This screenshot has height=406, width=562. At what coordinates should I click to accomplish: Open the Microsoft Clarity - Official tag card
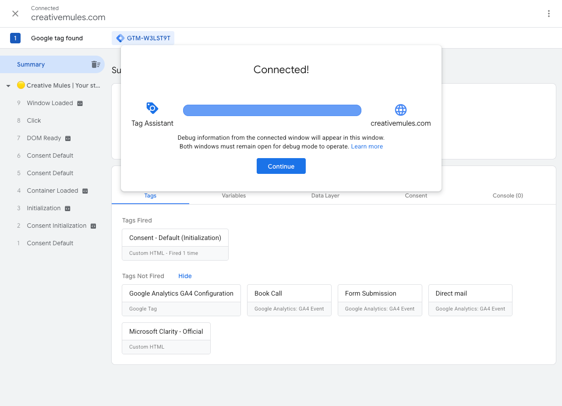point(166,338)
